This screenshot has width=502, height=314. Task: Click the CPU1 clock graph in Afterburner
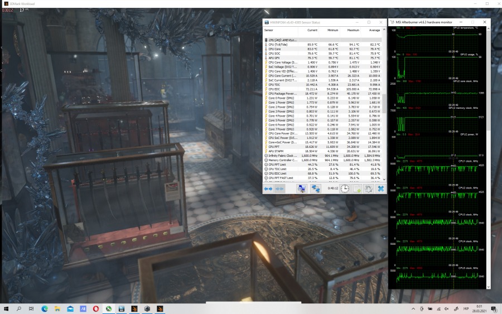[437, 173]
